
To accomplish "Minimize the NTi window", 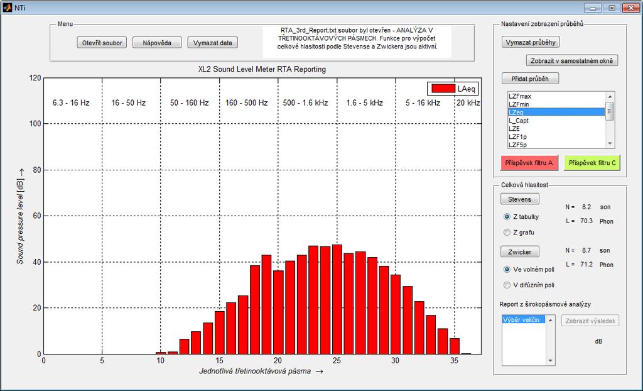I will click(x=593, y=8).
